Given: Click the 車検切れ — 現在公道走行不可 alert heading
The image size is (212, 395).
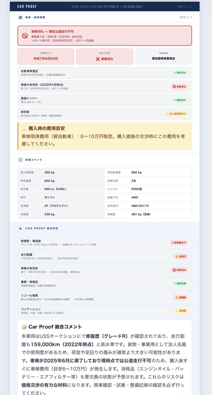Looking at the screenshot, I should click(53, 31).
